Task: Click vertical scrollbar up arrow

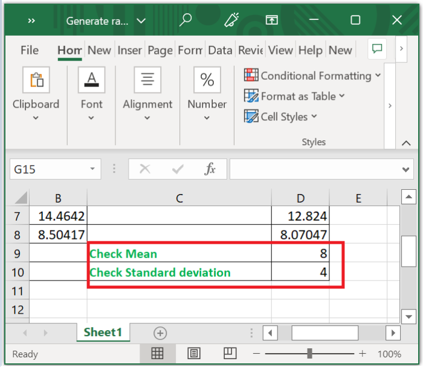Action: point(408,196)
